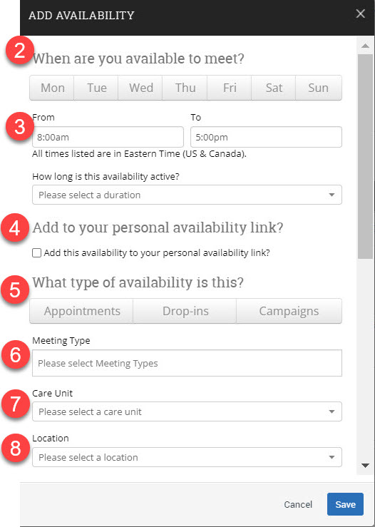This screenshot has width=375, height=527.
Task: Select the Sun day button
Action: tap(319, 88)
